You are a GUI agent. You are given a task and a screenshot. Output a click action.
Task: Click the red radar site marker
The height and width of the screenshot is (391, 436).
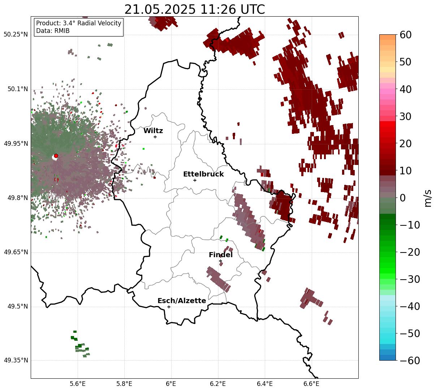pyautogui.click(x=56, y=156)
